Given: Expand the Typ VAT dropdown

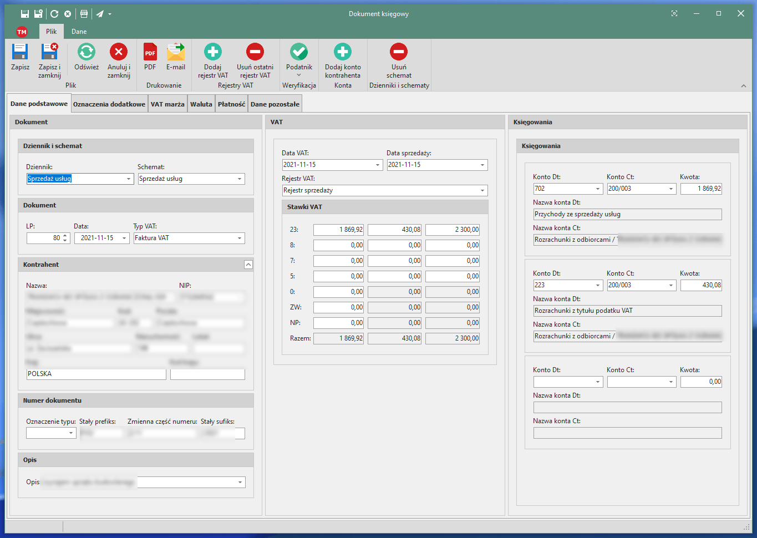Looking at the screenshot, I should click(240, 238).
